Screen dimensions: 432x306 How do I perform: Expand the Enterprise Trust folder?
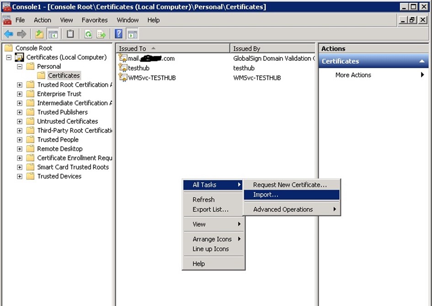pyautogui.click(x=20, y=94)
